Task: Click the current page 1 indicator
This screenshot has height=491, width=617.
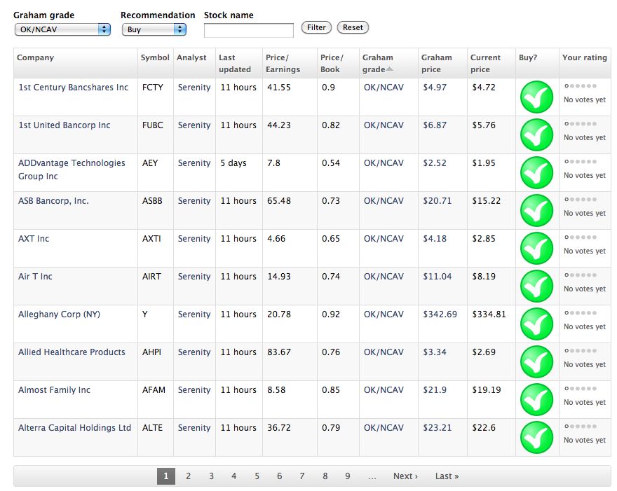Action: click(x=166, y=476)
